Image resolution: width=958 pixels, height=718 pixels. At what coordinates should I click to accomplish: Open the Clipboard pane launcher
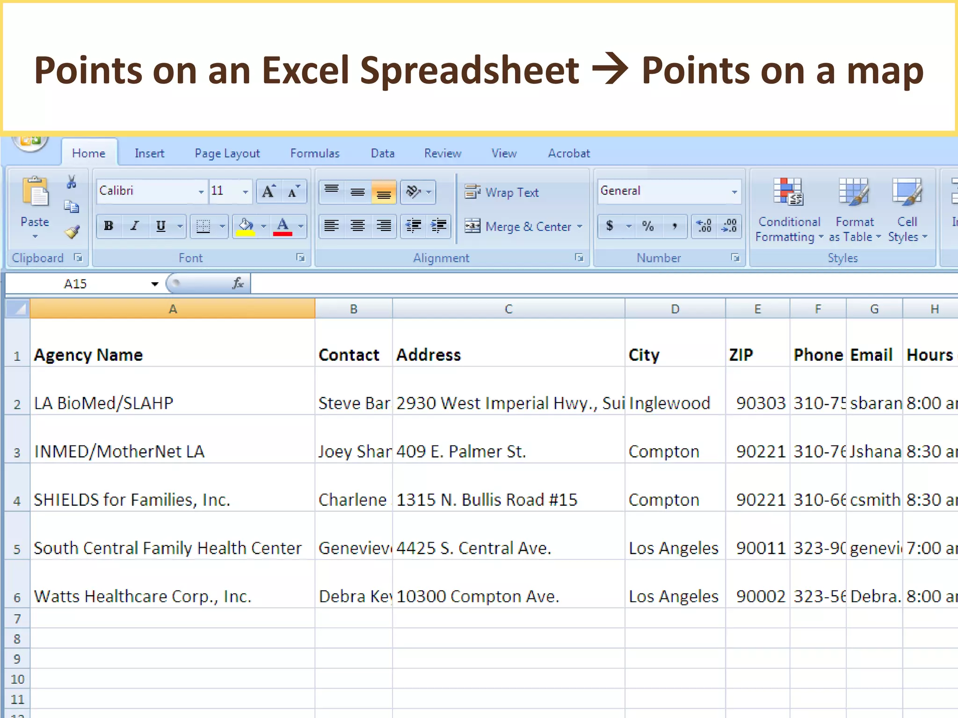[78, 258]
